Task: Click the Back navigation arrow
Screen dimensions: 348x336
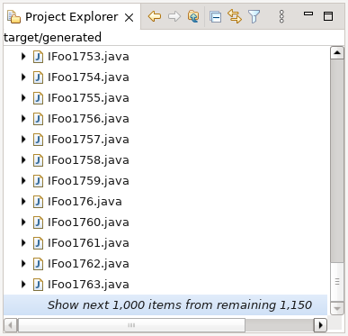Action: click(x=155, y=16)
